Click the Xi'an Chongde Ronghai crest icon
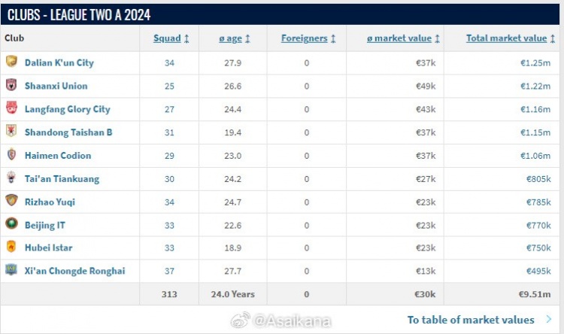Viewport: 564px width, 334px height. coord(11,271)
